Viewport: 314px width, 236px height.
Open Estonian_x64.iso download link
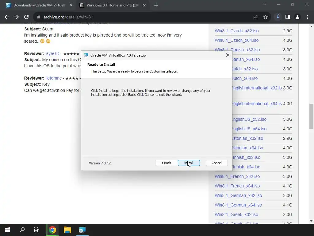click(248, 148)
